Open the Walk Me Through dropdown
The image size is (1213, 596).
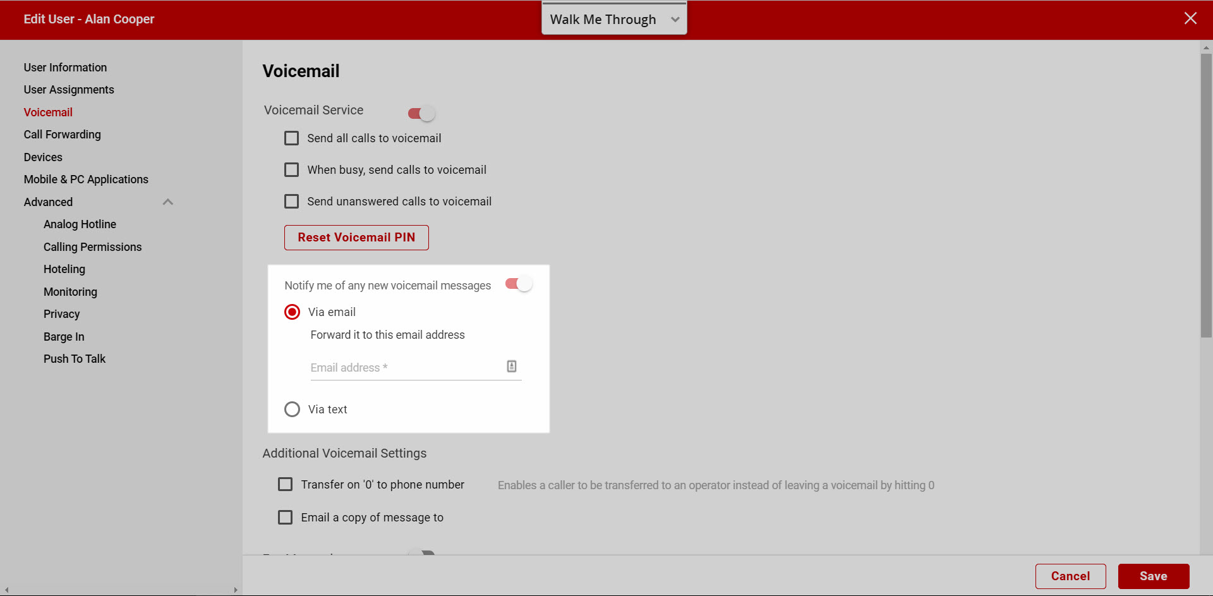click(613, 19)
